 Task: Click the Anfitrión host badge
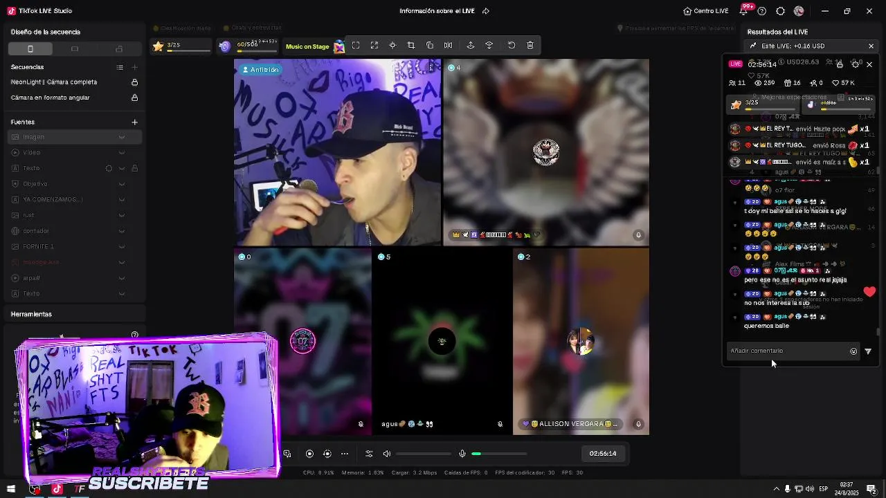tap(260, 70)
